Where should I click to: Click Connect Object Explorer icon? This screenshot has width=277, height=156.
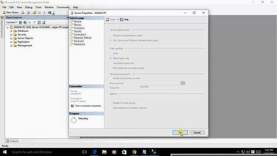click(x=20, y=23)
